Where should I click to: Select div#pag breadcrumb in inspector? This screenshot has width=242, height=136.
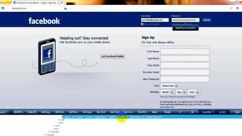point(46,112)
